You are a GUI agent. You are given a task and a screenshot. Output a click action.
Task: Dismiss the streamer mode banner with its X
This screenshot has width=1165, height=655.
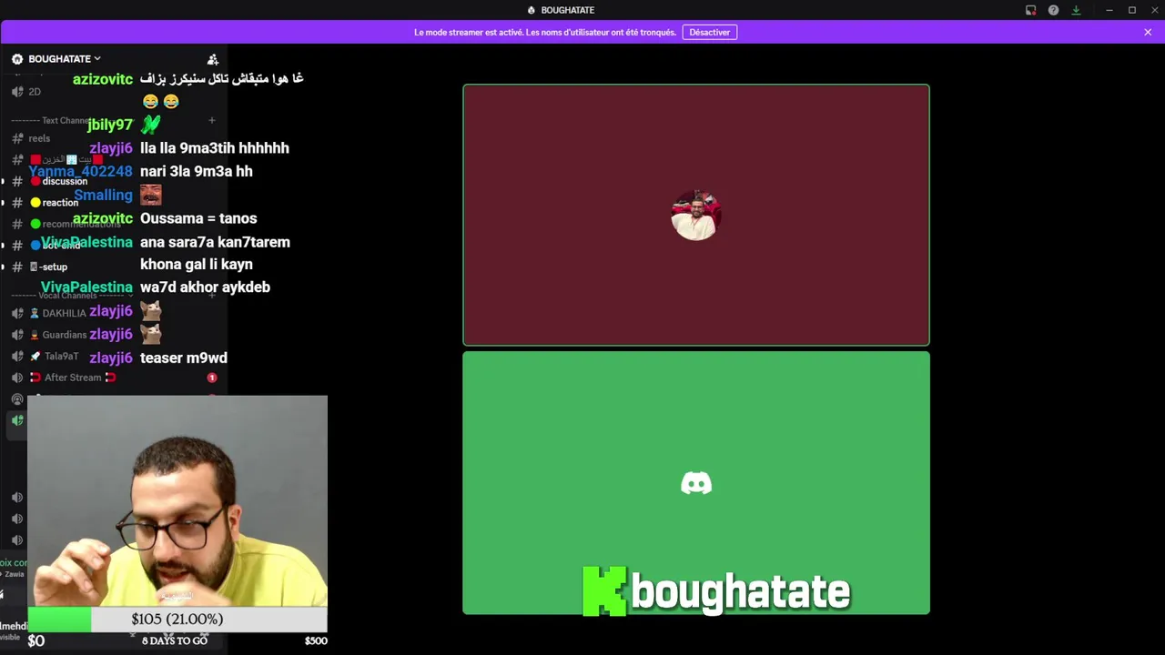tap(1148, 32)
